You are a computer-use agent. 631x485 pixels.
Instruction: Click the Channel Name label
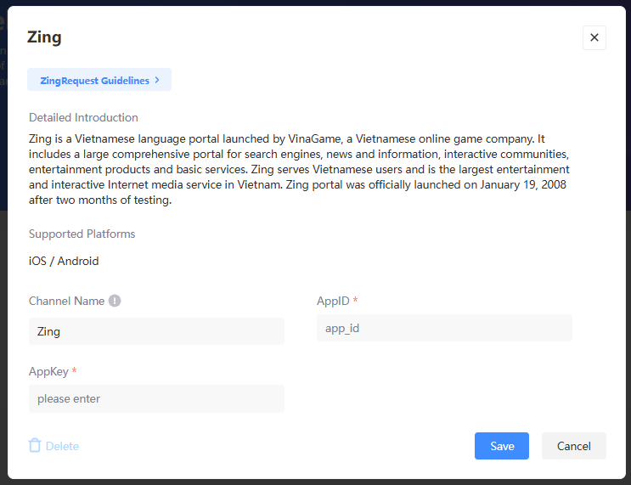point(66,301)
